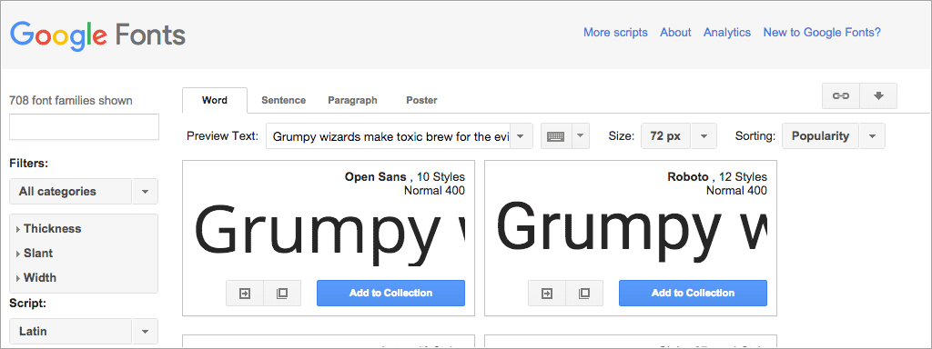Expand the Slant filter
932x349 pixels.
coord(35,253)
